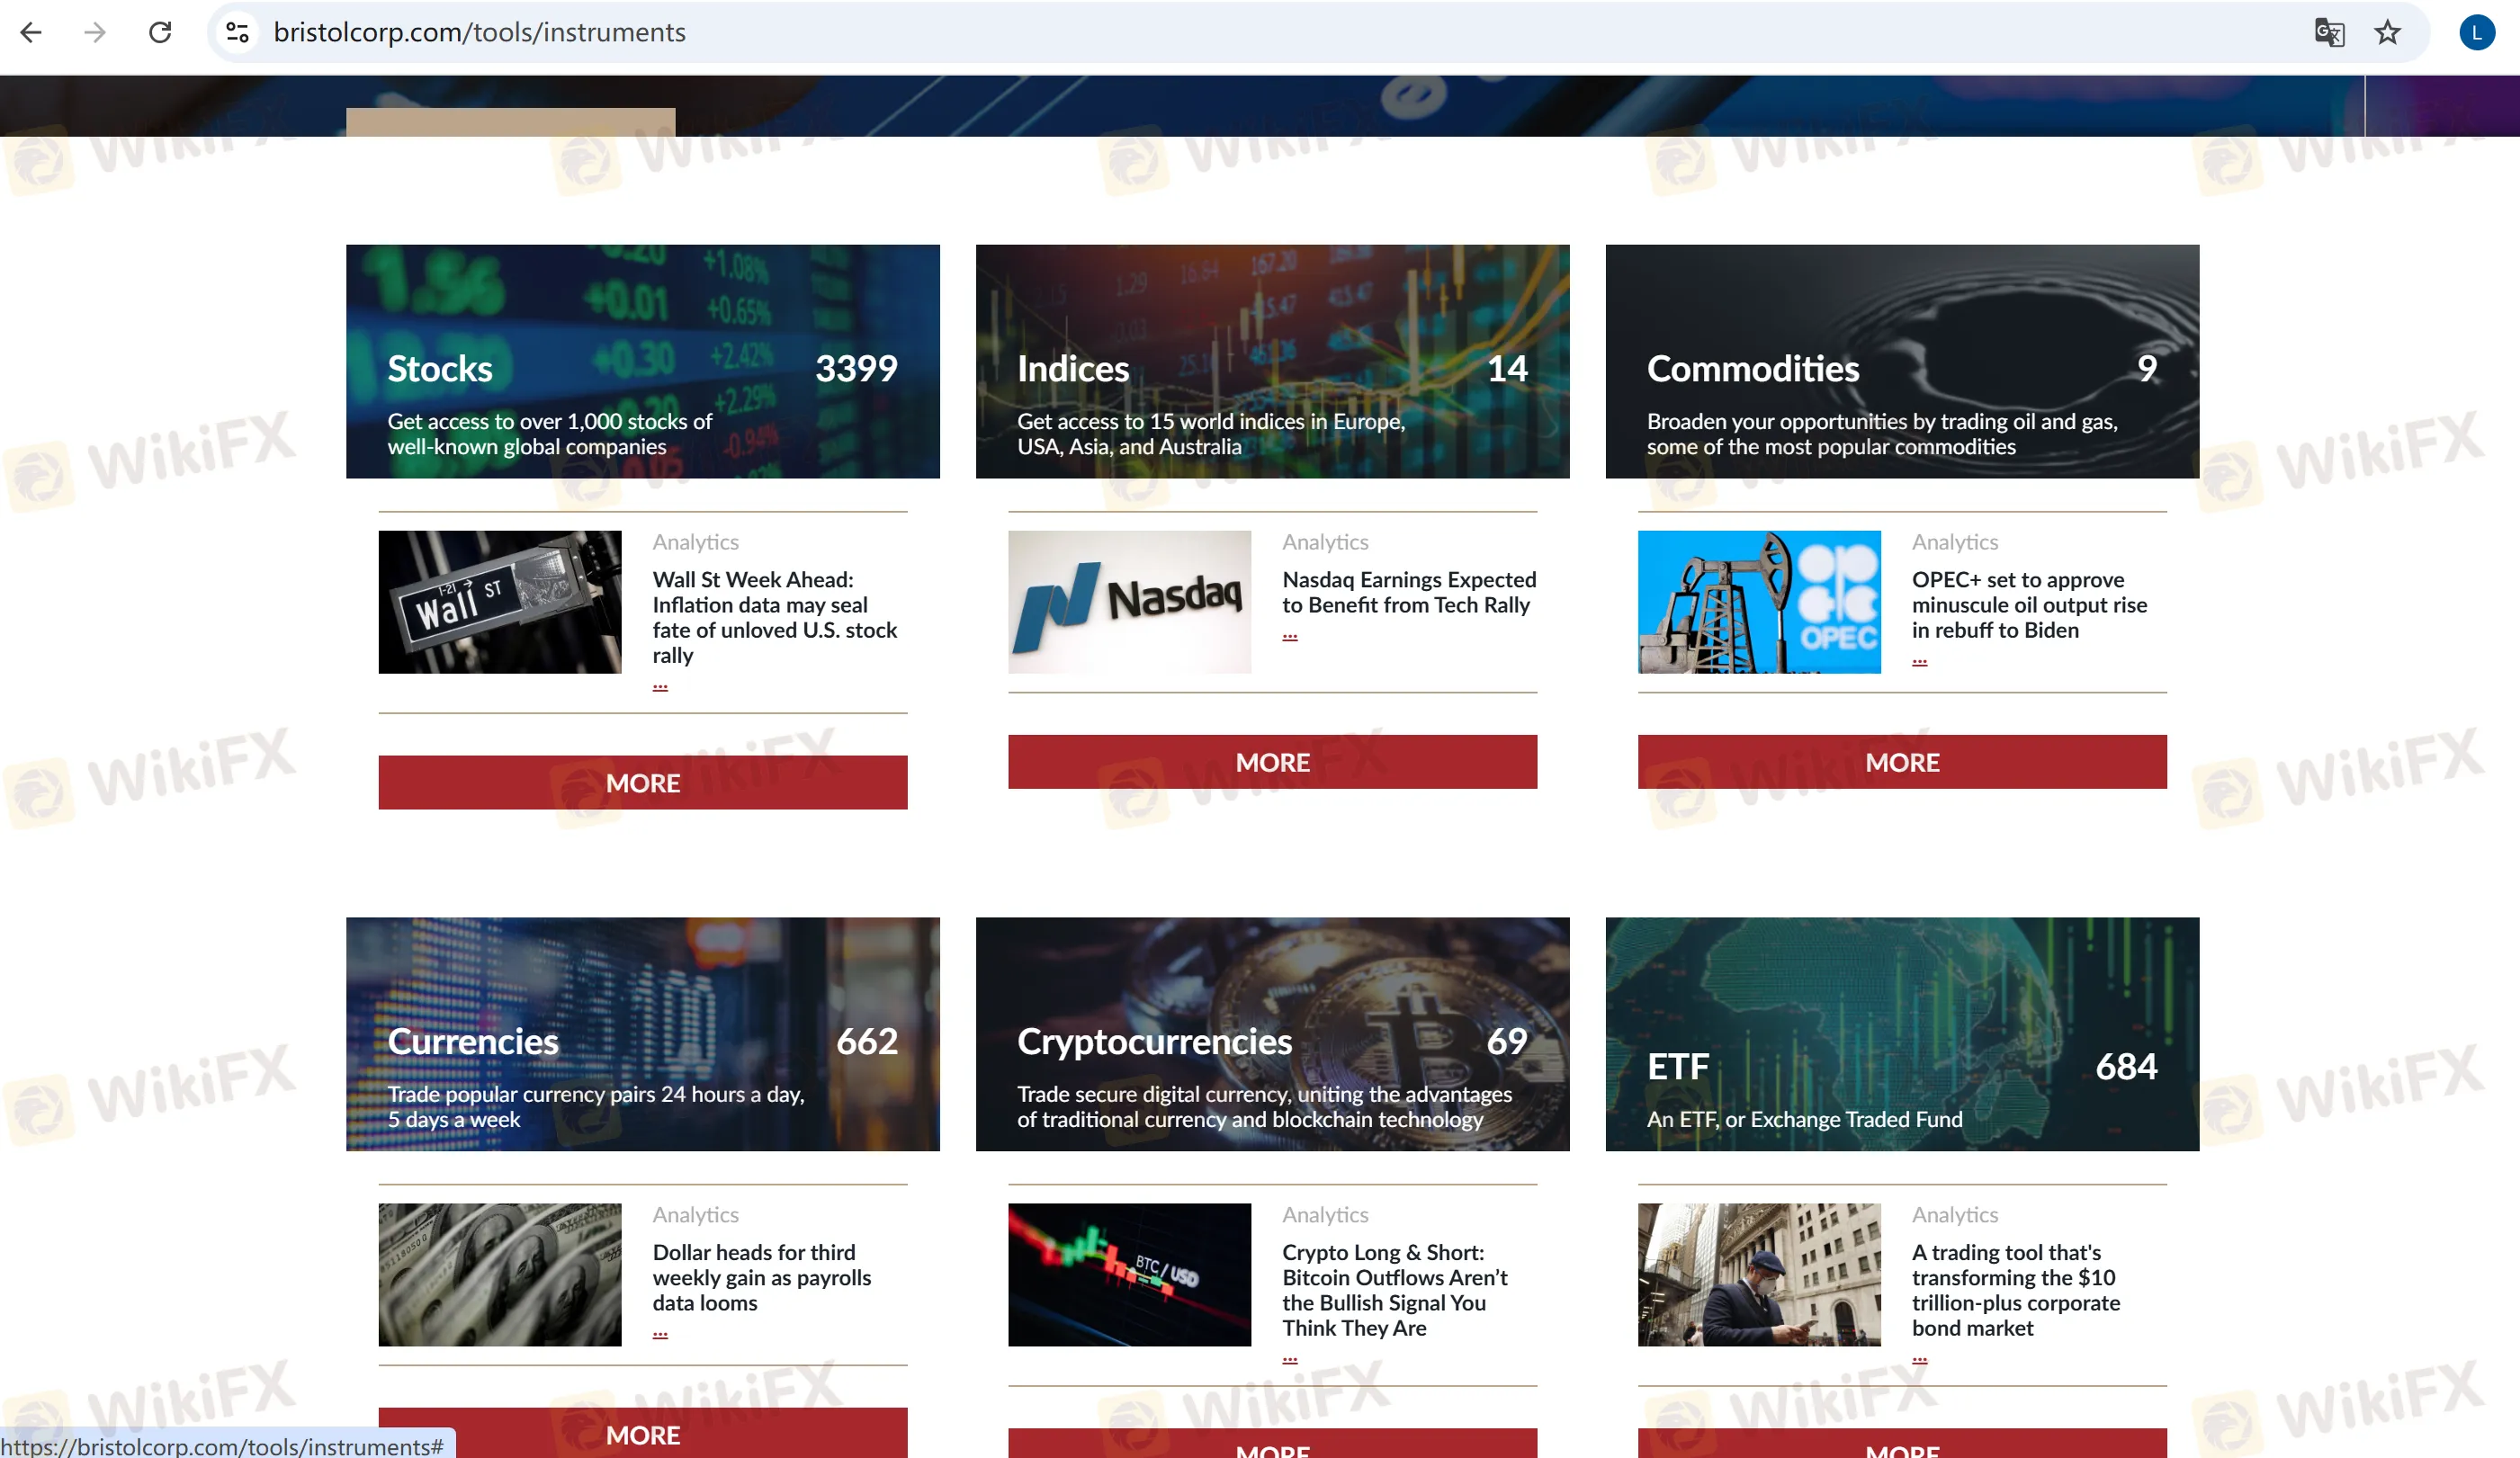Open site information icon in address bar
The height and width of the screenshot is (1458, 2520).
point(237,32)
